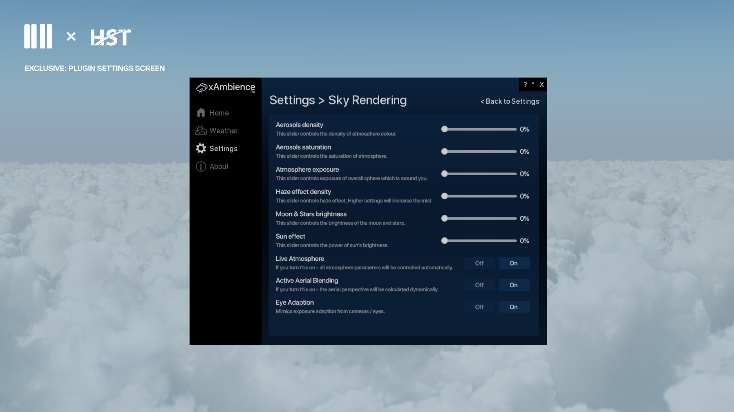This screenshot has height=412, width=734.
Task: Turn Live Atmosphere off
Action: [x=479, y=263]
